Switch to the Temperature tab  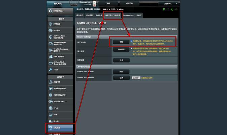point(128,16)
